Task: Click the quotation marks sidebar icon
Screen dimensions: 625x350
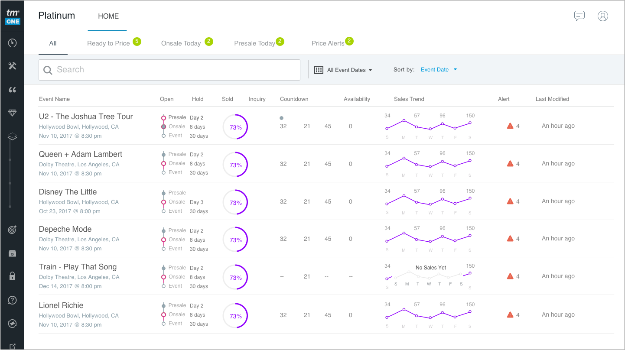Action: (12, 90)
